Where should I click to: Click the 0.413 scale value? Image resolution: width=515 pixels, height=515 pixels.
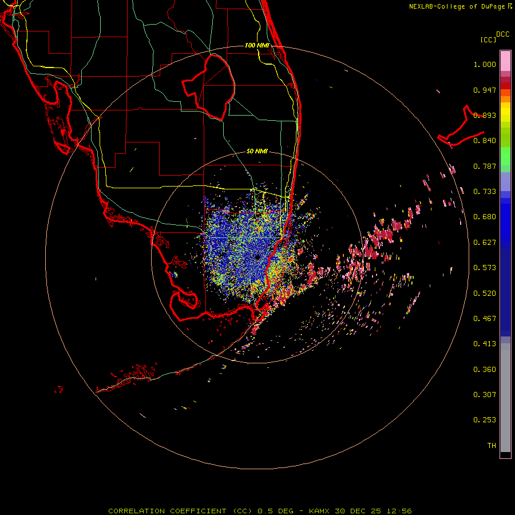coord(485,344)
